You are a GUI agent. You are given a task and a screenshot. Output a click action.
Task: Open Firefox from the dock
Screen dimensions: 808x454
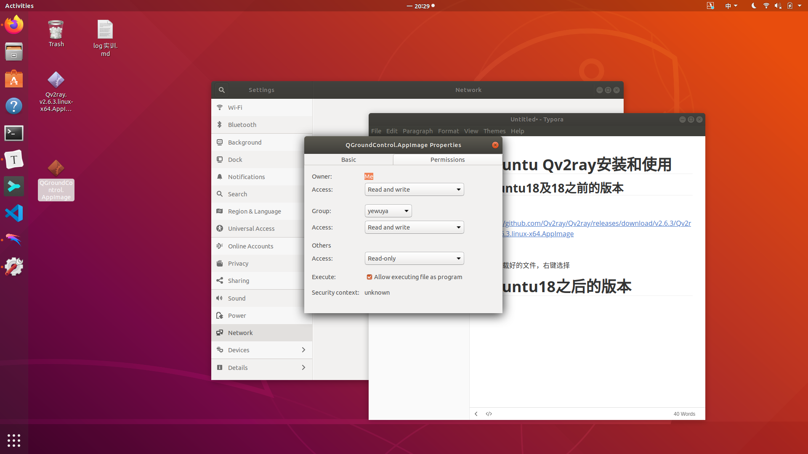(14, 25)
